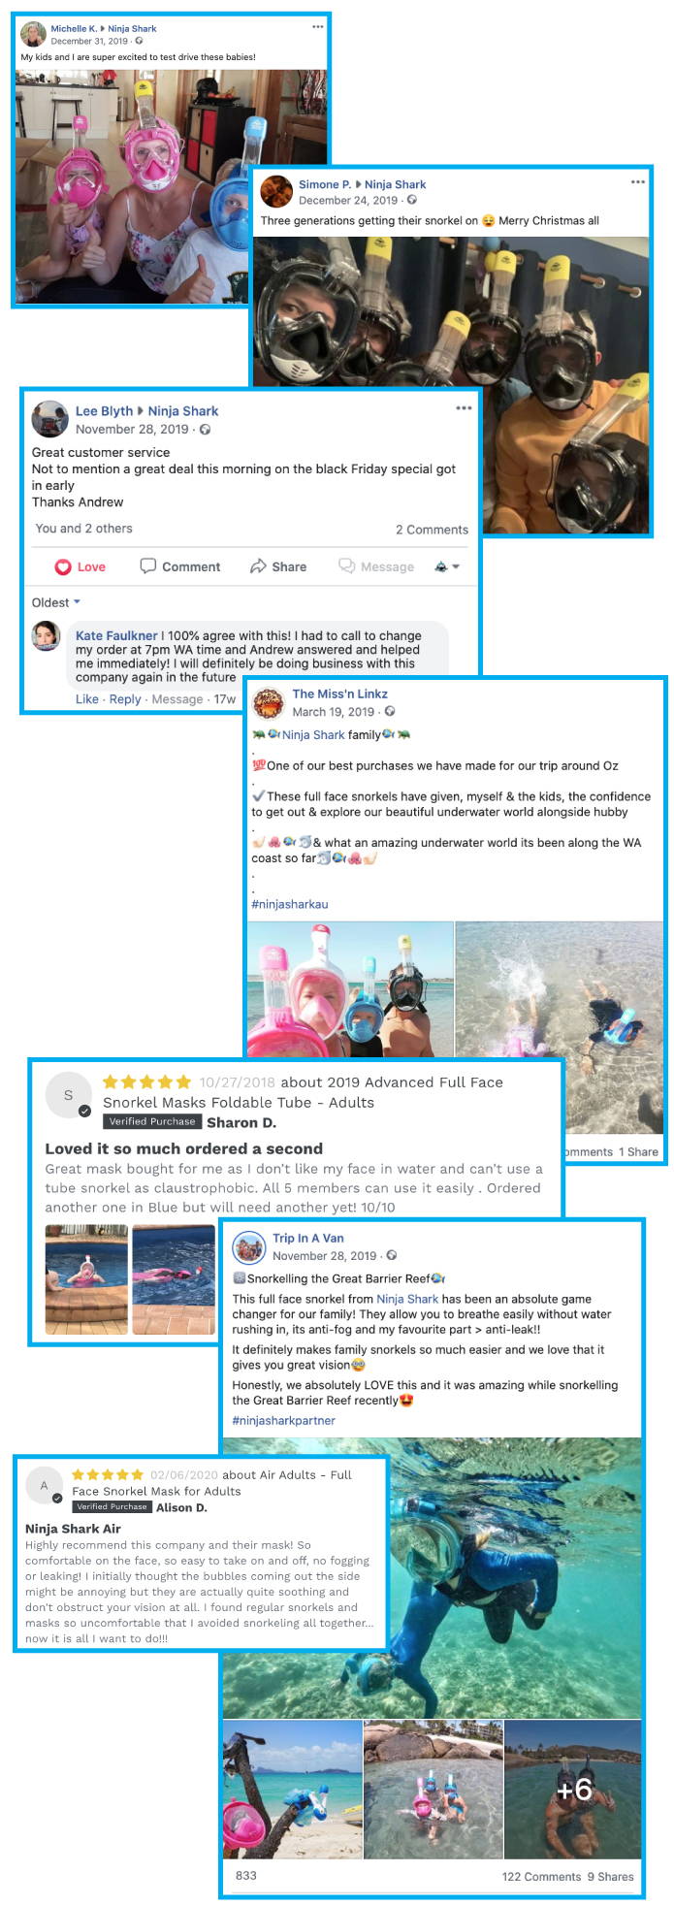Viewport: 674px width, 1905px height.
Task: Open Kate Faulkner's profile name link
Action: [116, 635]
